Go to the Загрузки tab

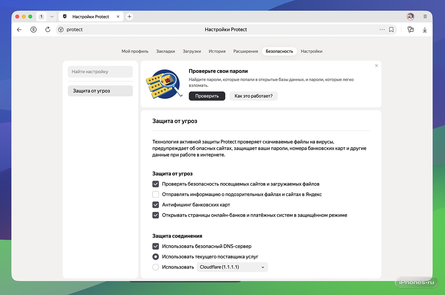tap(192, 51)
